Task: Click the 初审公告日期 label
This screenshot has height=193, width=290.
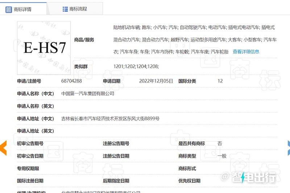Action: [30, 156]
